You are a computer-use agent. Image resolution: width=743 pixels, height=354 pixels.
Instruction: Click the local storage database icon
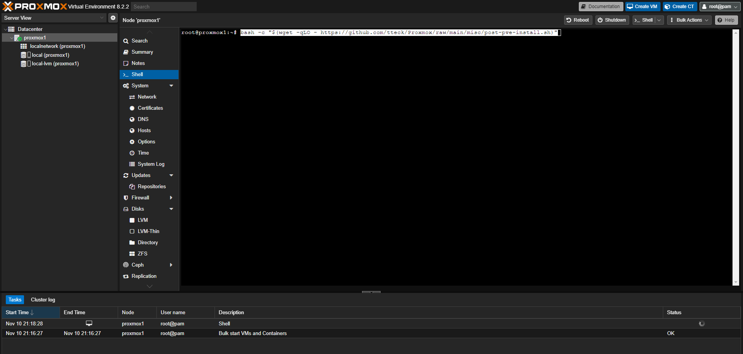click(24, 55)
